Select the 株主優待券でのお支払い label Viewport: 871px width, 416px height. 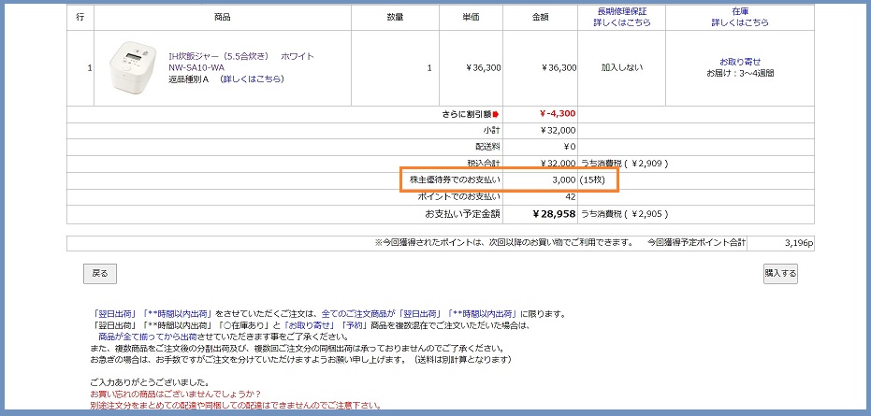455,180
